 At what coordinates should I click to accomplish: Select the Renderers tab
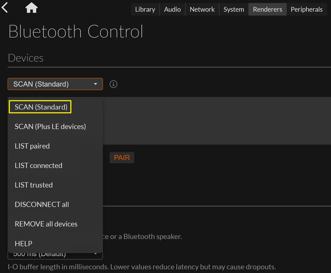(268, 9)
